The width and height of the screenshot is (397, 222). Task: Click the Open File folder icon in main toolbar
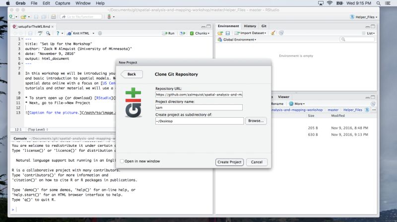[23, 17]
